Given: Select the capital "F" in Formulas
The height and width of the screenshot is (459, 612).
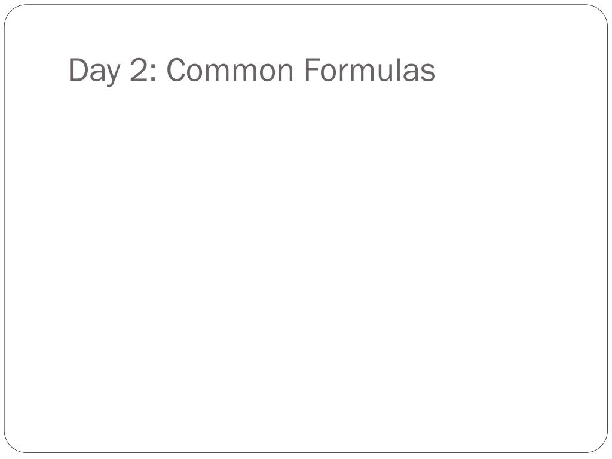Looking at the screenshot, I should (x=313, y=69).
